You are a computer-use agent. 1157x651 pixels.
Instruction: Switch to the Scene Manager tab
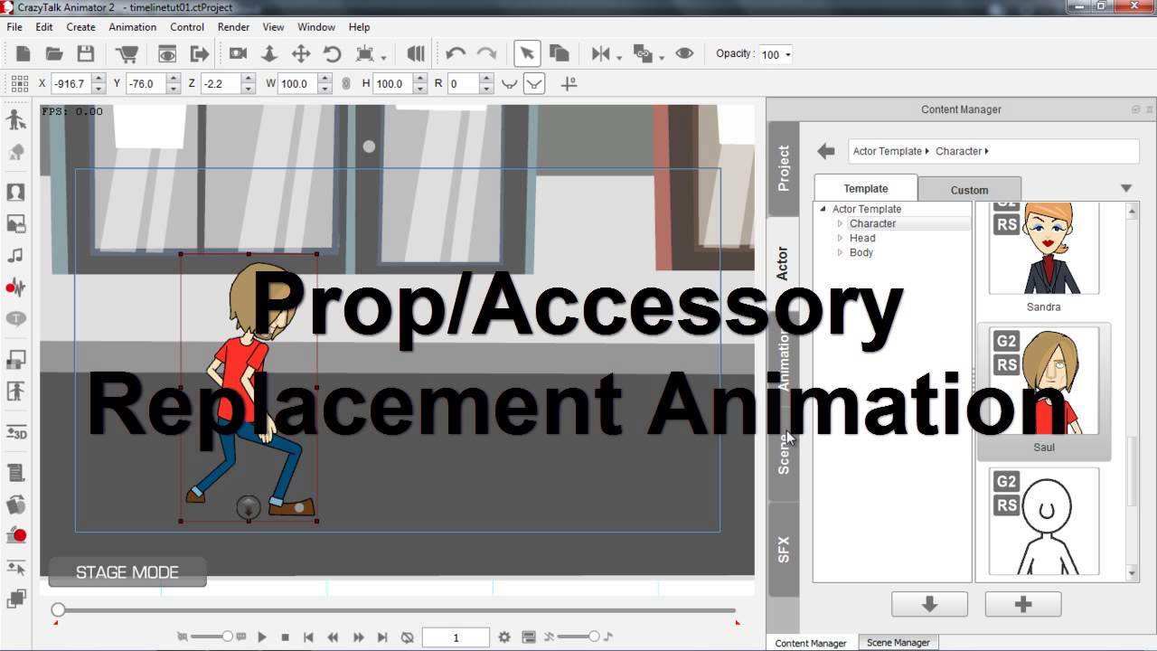(898, 643)
